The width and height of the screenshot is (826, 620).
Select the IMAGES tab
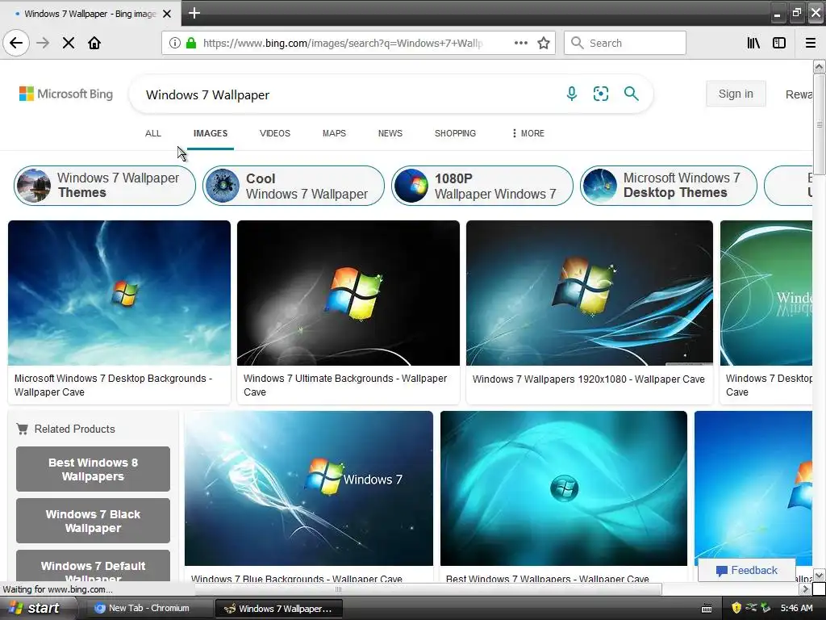point(211,133)
